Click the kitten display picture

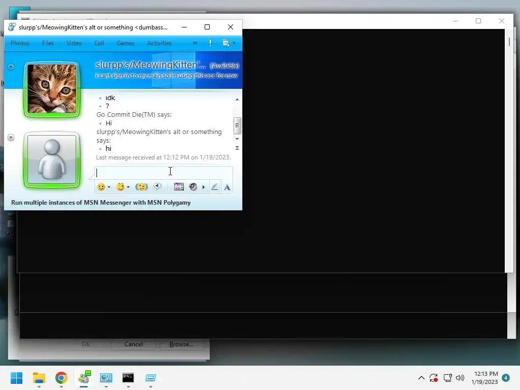click(x=52, y=89)
